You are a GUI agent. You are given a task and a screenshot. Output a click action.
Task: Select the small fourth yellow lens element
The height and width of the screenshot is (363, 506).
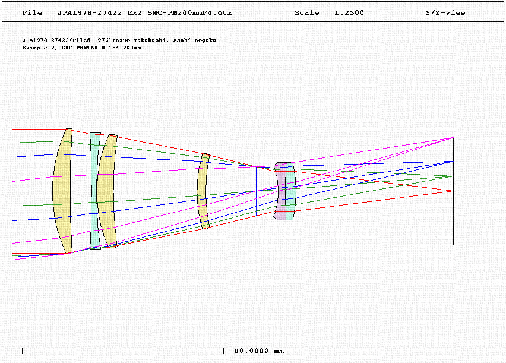203,191
